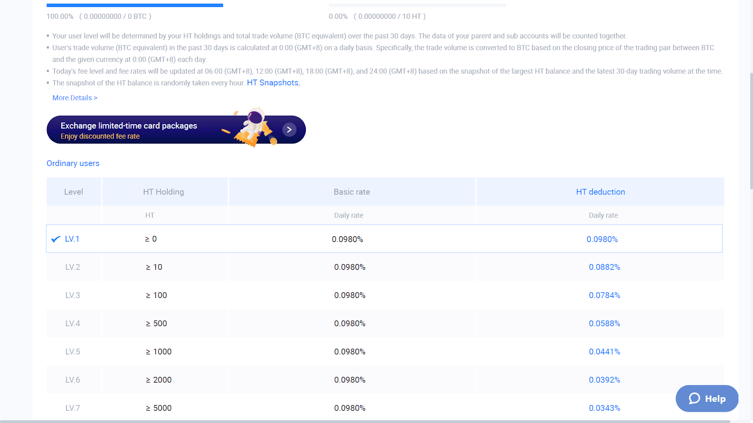This screenshot has width=753, height=423.
Task: Open the More Details link
Action: tap(75, 98)
